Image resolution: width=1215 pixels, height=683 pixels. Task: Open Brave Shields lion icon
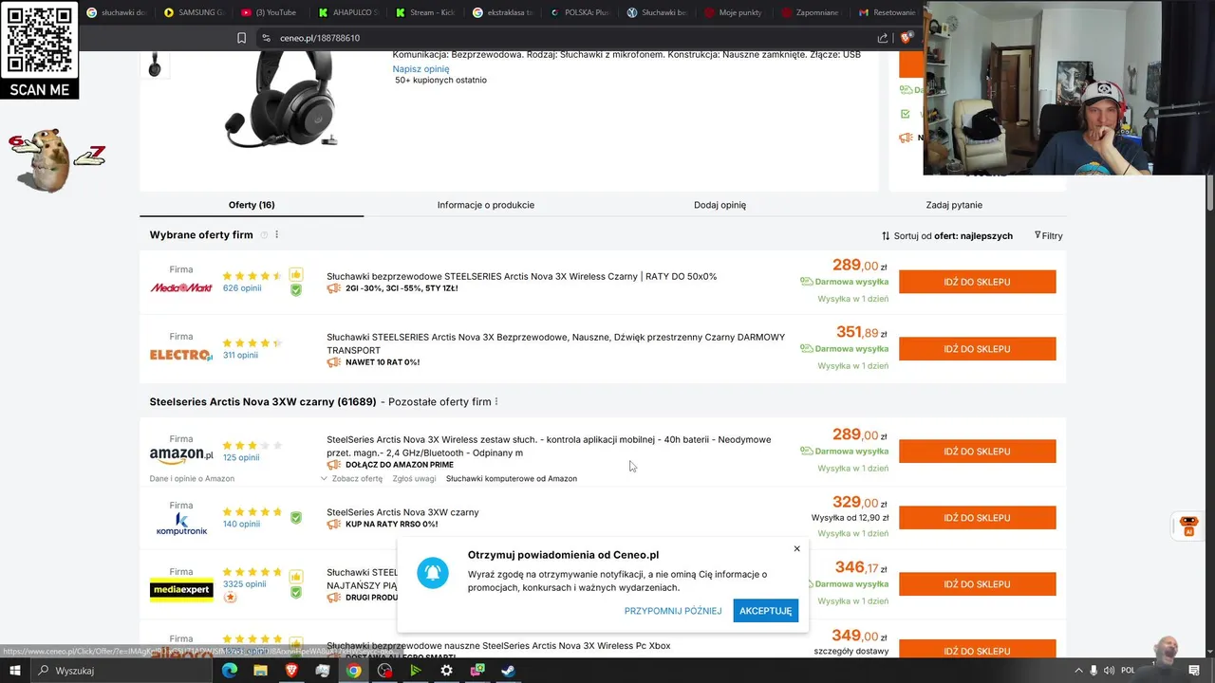(x=907, y=38)
